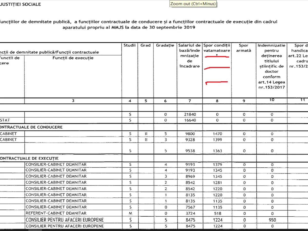Select the salary cell 7567
This screenshot has height=231, width=308.
(x=190, y=207)
